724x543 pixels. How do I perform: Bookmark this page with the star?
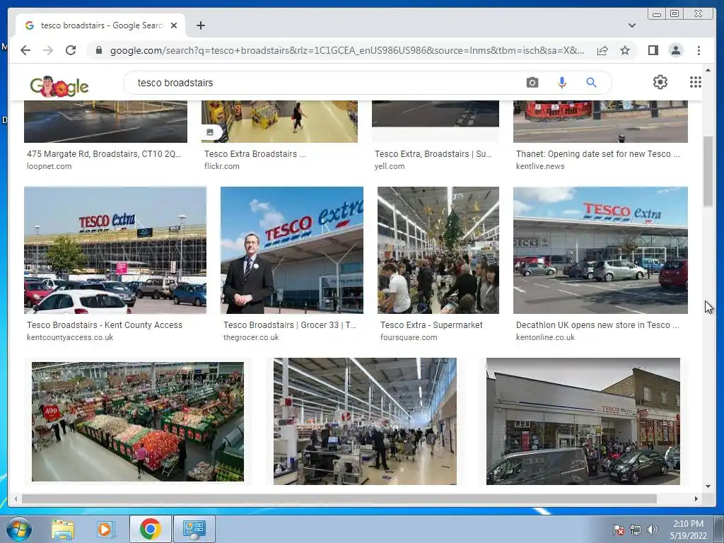(625, 50)
